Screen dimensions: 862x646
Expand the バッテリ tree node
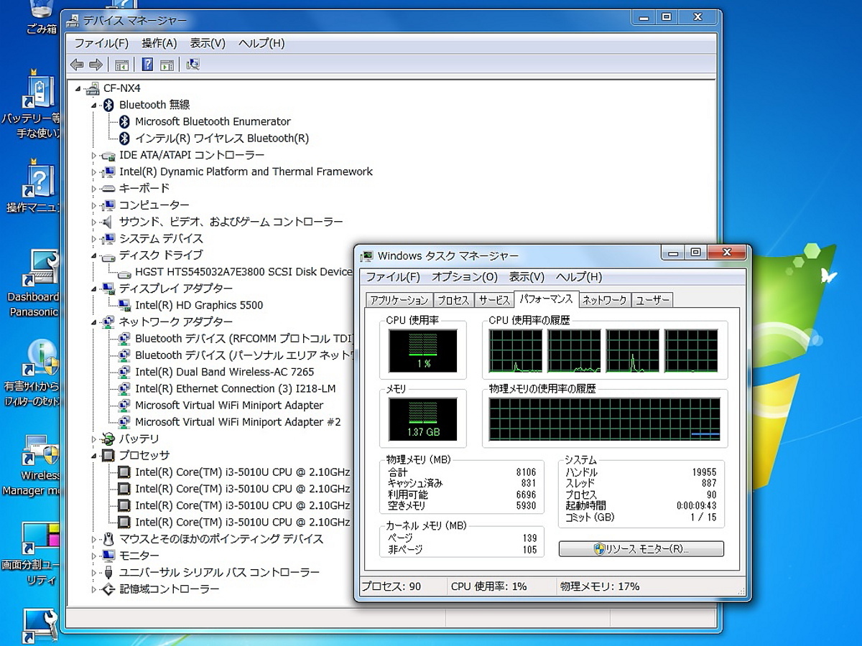pos(93,439)
